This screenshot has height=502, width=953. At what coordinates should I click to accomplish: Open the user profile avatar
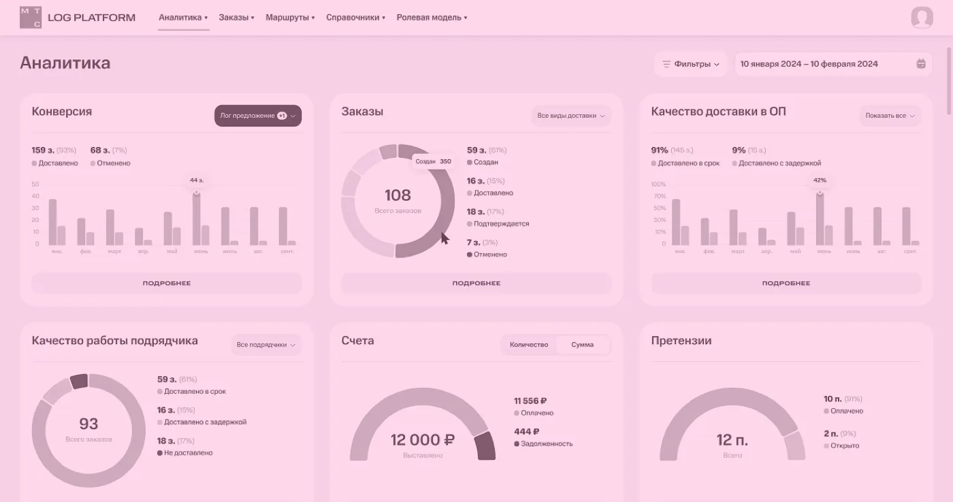click(922, 18)
